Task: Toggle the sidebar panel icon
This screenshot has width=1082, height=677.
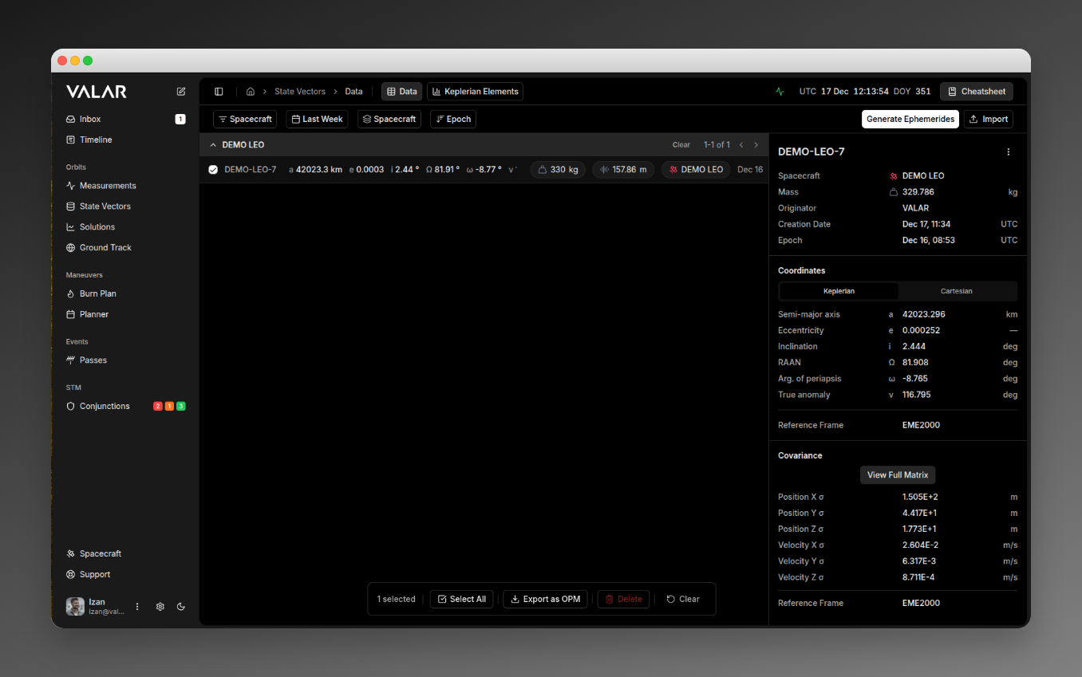Action: click(x=219, y=92)
